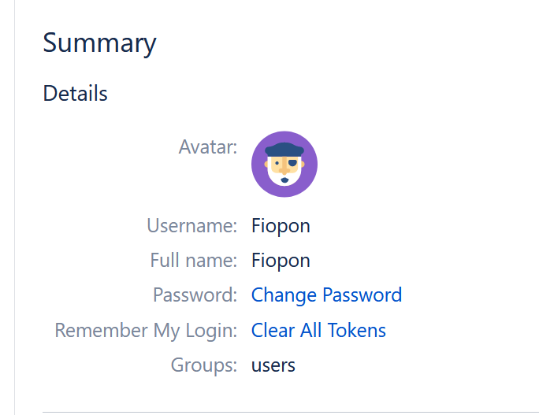Open the Change Password link
The width and height of the screenshot is (539, 415).
coord(326,295)
